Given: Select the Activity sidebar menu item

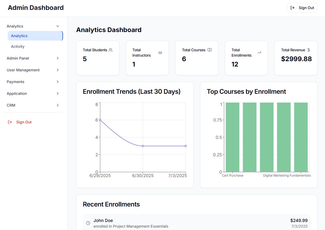Looking at the screenshot, I should click(18, 46).
